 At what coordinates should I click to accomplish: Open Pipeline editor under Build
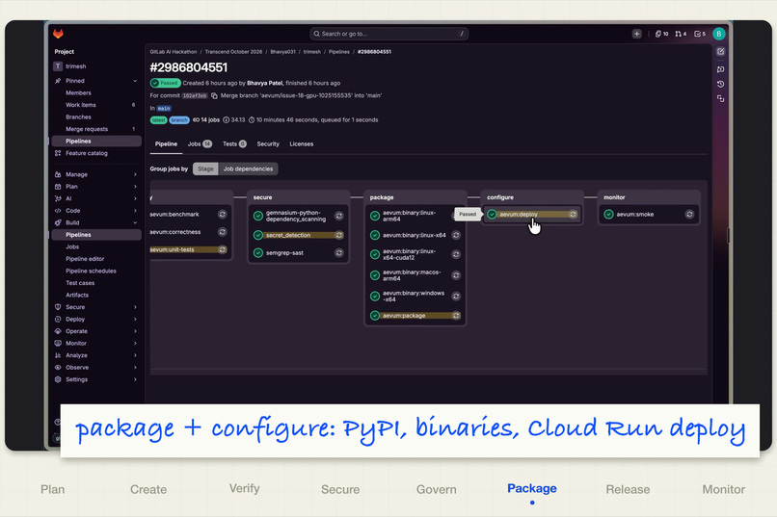click(85, 259)
